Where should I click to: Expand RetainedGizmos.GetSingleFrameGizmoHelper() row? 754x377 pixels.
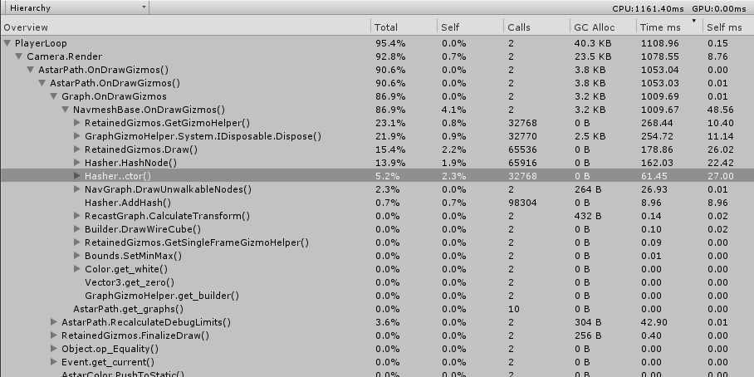click(x=77, y=242)
